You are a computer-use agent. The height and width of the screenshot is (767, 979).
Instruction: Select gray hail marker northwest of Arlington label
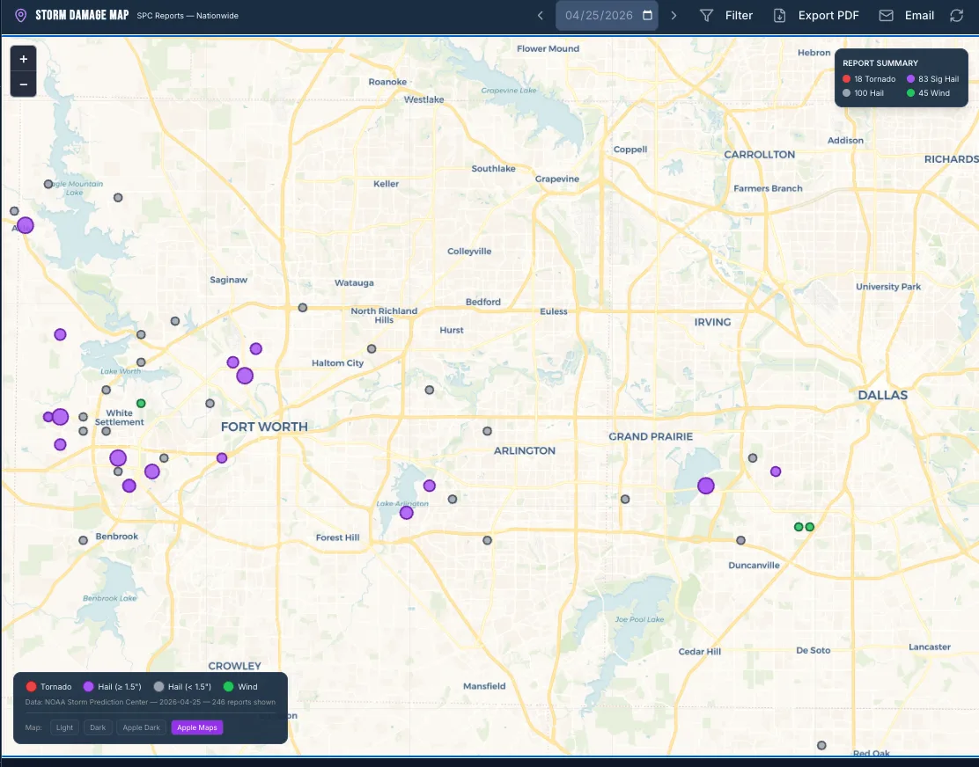487,431
